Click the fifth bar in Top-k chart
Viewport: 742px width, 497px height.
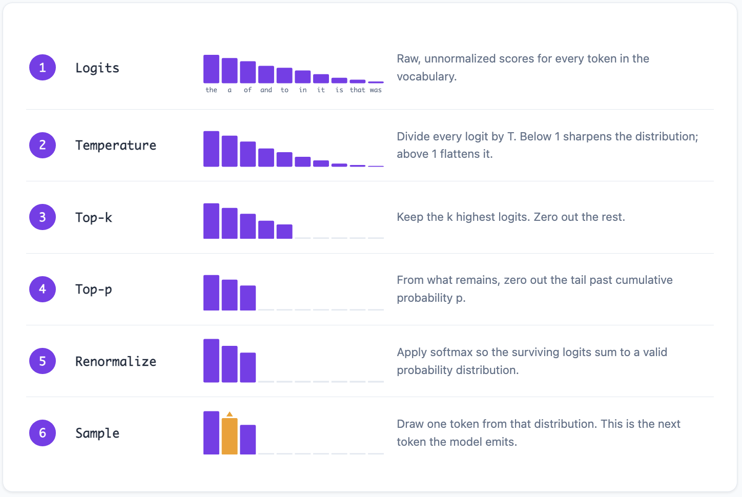(284, 232)
